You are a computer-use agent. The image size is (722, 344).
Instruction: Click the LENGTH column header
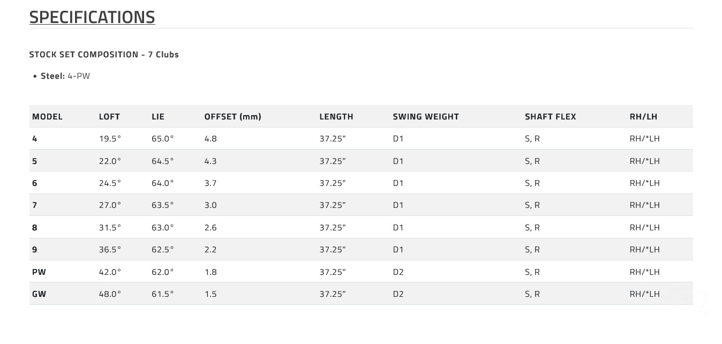(x=336, y=117)
